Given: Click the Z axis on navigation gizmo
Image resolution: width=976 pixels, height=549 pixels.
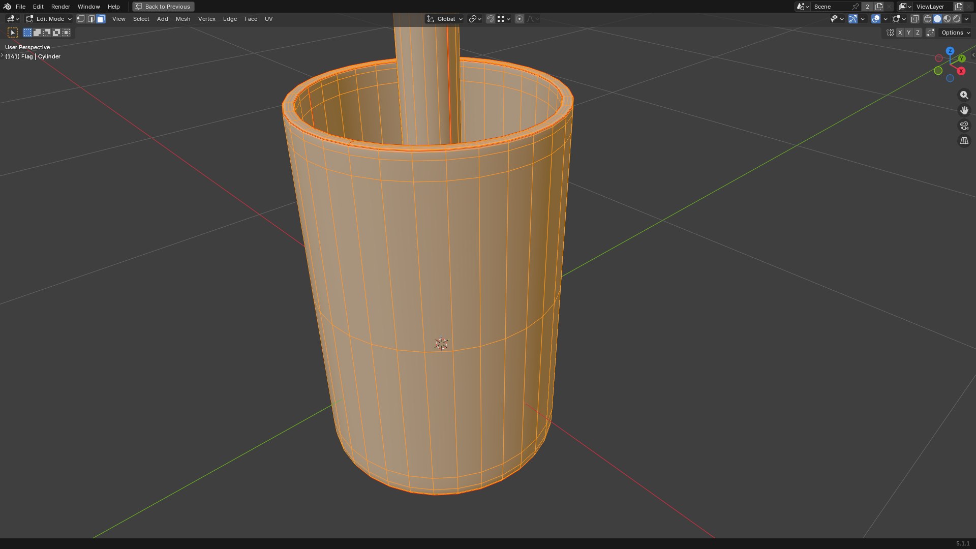Looking at the screenshot, I should point(950,51).
